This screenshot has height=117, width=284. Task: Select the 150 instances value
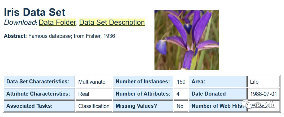[181, 82]
